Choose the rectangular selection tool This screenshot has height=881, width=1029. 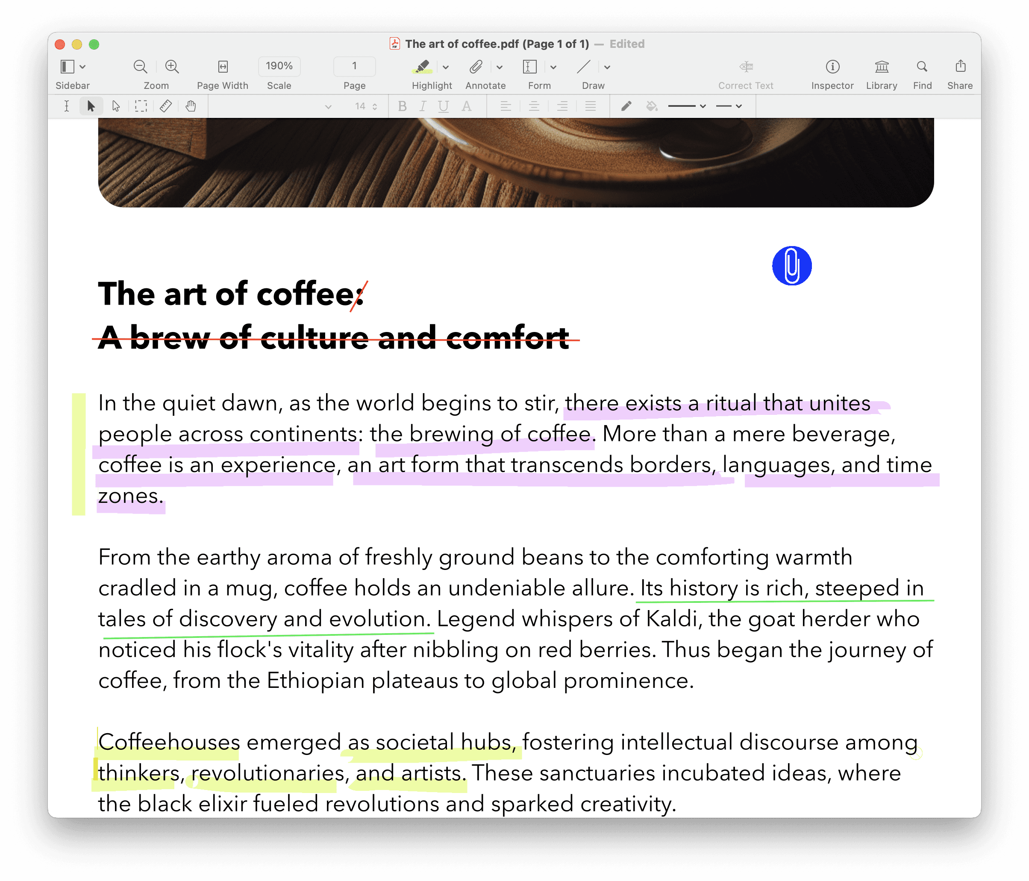click(x=141, y=106)
